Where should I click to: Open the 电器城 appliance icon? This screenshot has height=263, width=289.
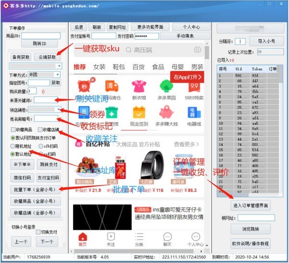[x=194, y=112]
